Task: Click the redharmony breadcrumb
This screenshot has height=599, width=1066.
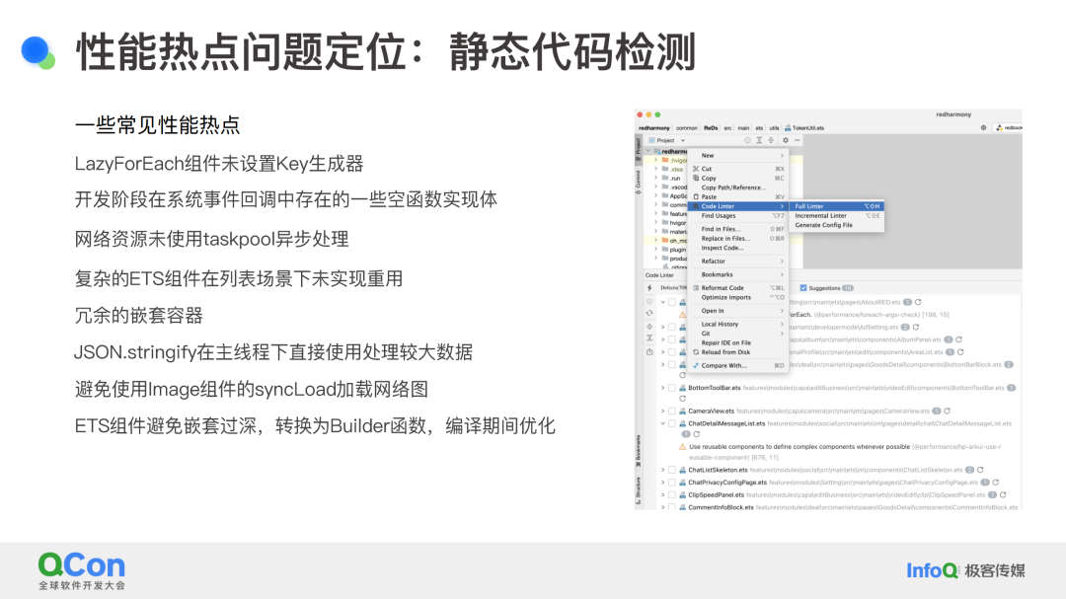Action: tap(654, 128)
